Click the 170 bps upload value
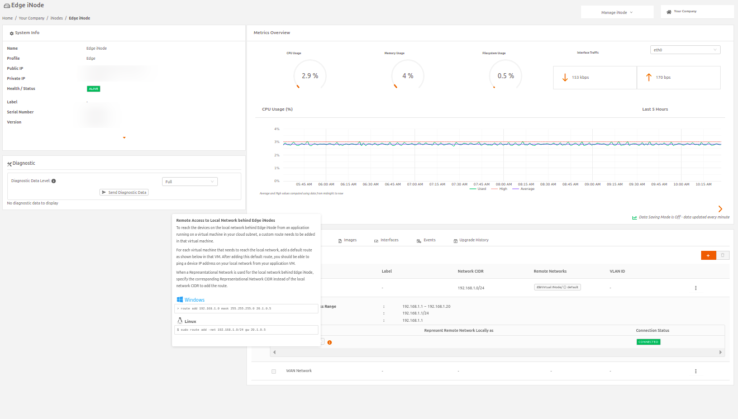This screenshot has width=738, height=419. point(663,78)
